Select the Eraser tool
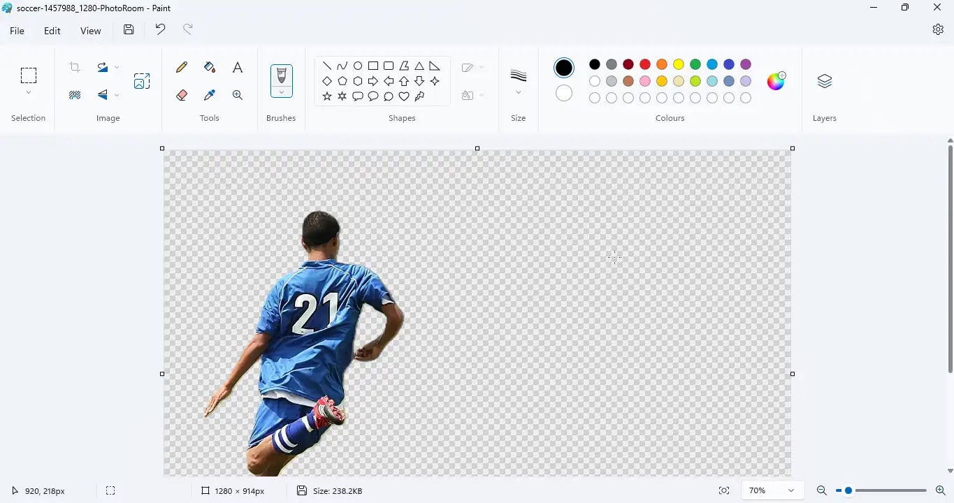 [182, 95]
